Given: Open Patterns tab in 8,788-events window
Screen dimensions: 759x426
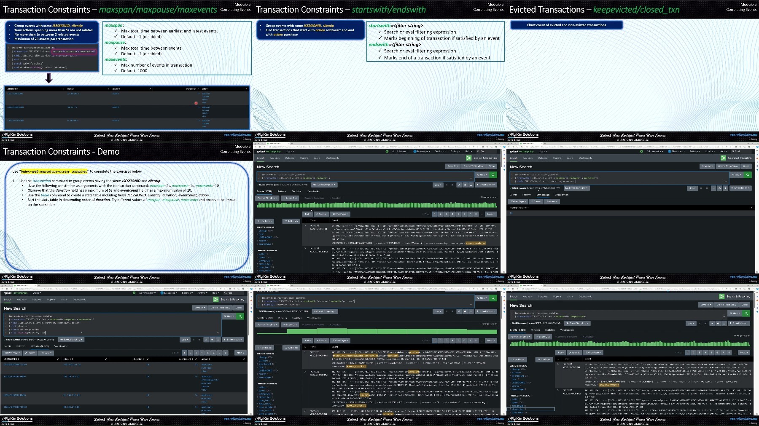Looking at the screenshot, I should (282, 191).
